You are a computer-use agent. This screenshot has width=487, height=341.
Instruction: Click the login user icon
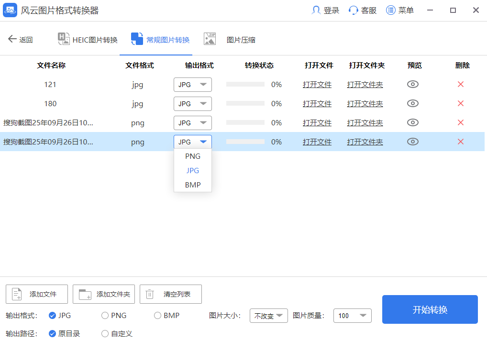coord(316,11)
